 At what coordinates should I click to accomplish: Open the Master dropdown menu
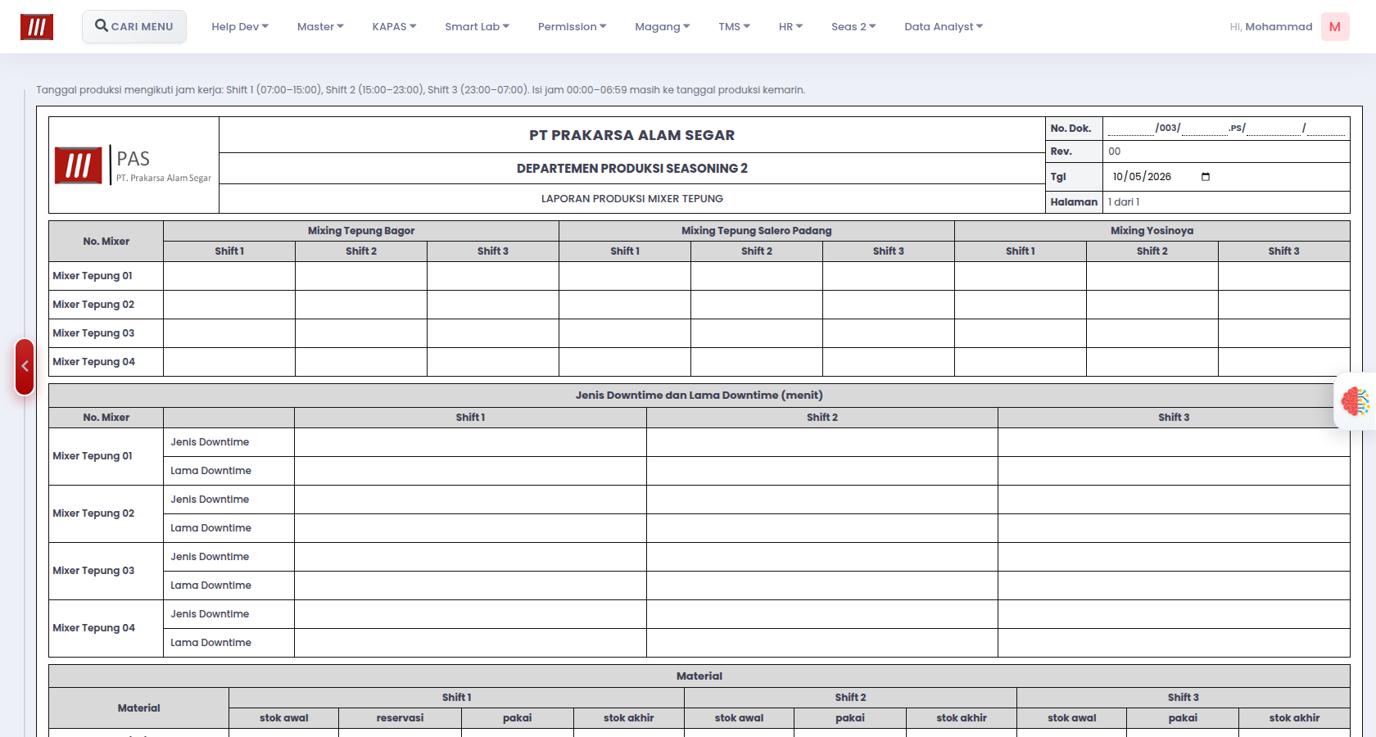coord(320,26)
